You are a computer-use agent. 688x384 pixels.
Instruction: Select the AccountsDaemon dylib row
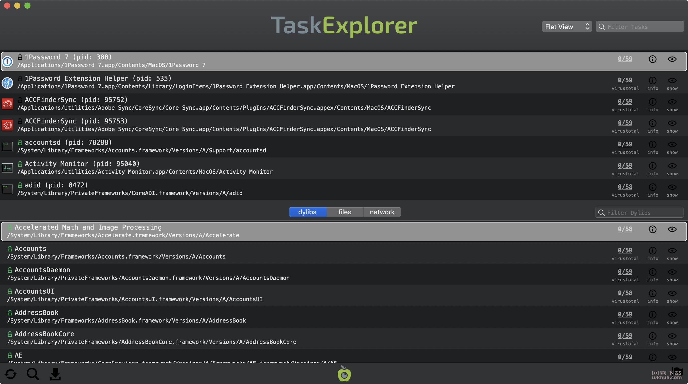(x=344, y=274)
